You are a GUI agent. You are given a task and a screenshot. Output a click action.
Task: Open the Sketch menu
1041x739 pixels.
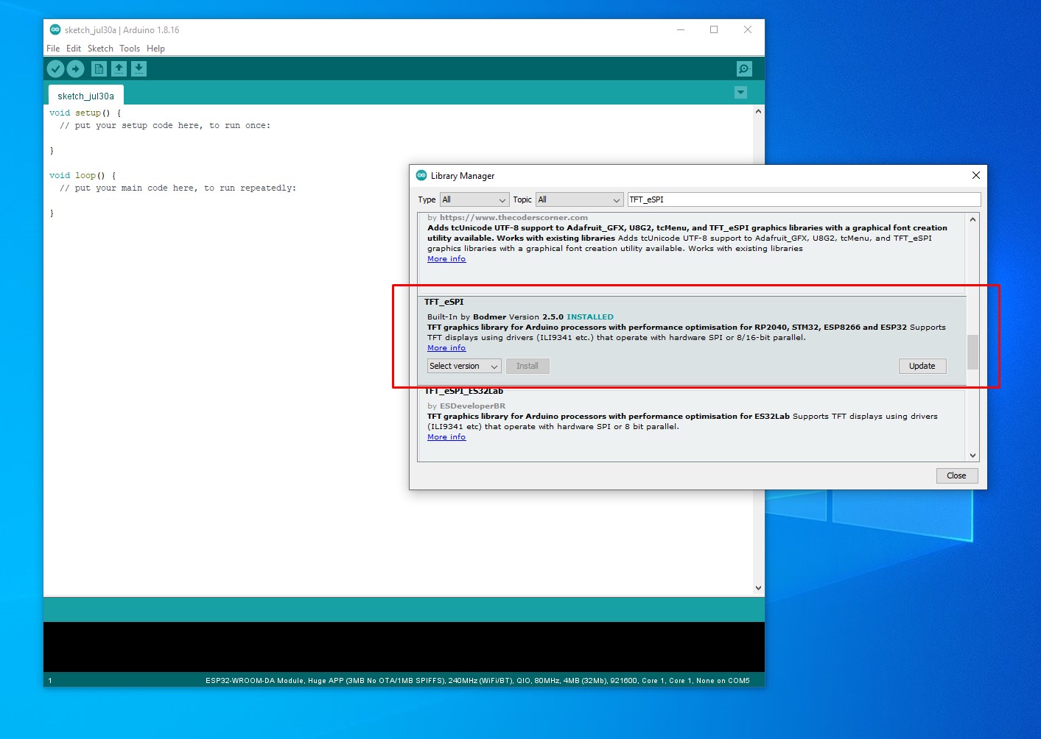tap(100, 49)
